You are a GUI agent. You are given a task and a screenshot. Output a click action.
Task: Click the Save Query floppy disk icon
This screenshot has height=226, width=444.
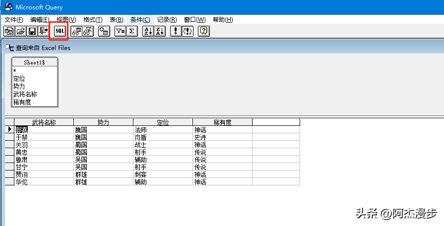[x=32, y=31]
